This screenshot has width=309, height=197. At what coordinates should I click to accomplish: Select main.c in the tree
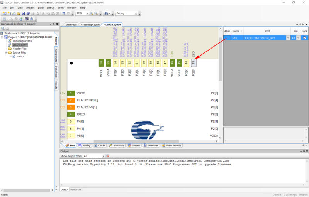(x=20, y=56)
